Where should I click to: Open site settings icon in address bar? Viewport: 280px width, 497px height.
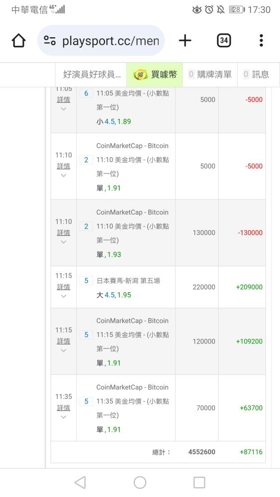pos(50,41)
